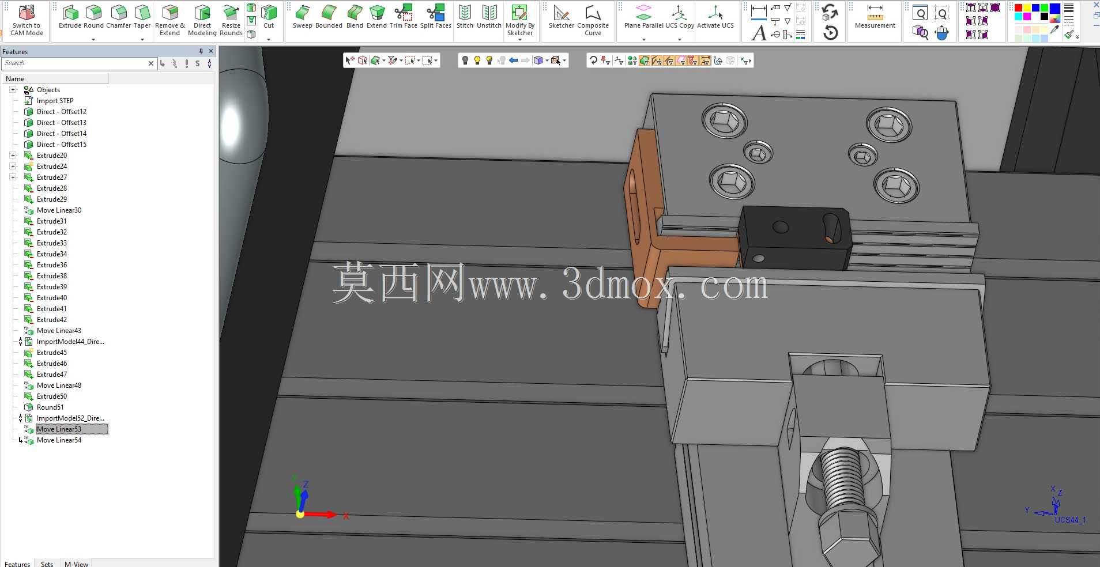Image resolution: width=1100 pixels, height=567 pixels.
Task: Activate Trim Face tool
Action: pyautogui.click(x=403, y=17)
